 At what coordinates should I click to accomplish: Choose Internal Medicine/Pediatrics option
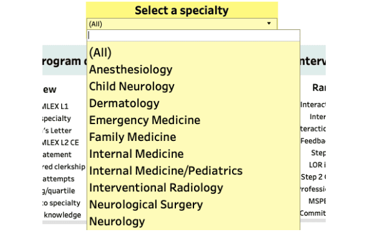166,171
